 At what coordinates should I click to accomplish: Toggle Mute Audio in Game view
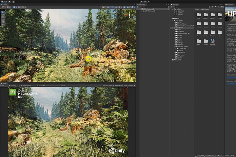pyautogui.click(x=119, y=86)
